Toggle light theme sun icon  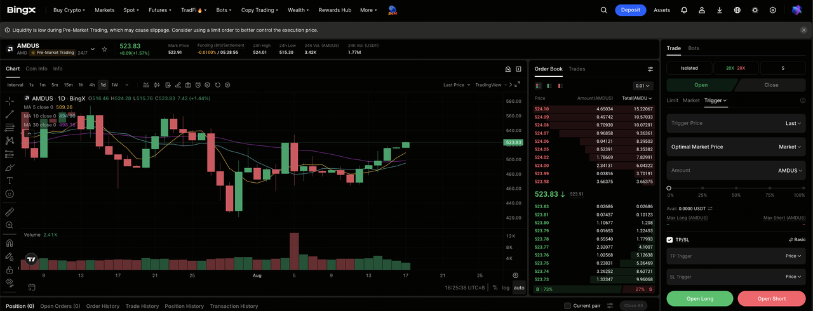[755, 10]
